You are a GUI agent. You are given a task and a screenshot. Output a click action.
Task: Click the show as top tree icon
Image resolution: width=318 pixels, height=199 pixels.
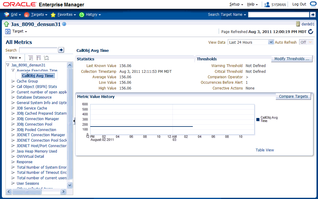[x=46, y=58]
